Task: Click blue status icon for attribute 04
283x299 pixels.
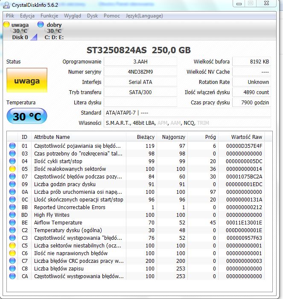Action: [x=12, y=161]
